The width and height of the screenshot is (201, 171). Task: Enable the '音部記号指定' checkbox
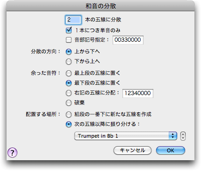[x=69, y=40]
